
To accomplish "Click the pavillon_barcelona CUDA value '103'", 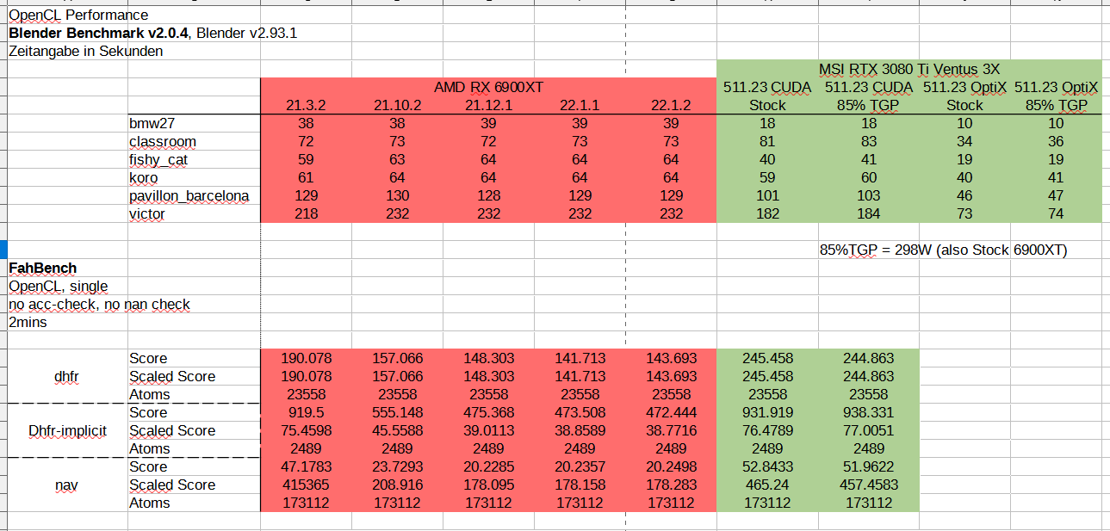I will tap(868, 195).
